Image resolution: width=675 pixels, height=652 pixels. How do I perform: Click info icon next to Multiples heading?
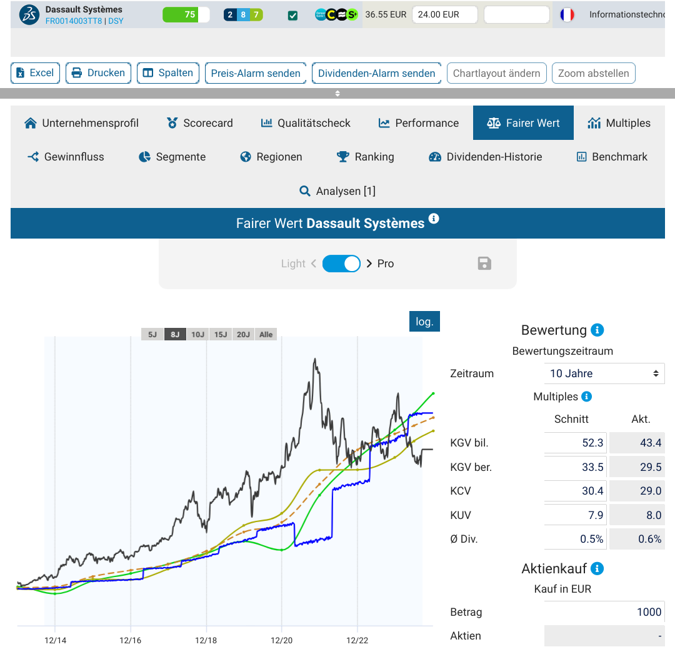[586, 397]
